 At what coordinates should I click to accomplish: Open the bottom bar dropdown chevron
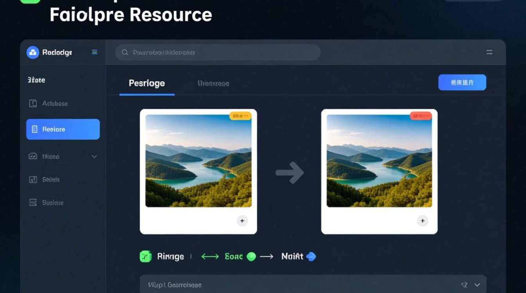(x=477, y=285)
